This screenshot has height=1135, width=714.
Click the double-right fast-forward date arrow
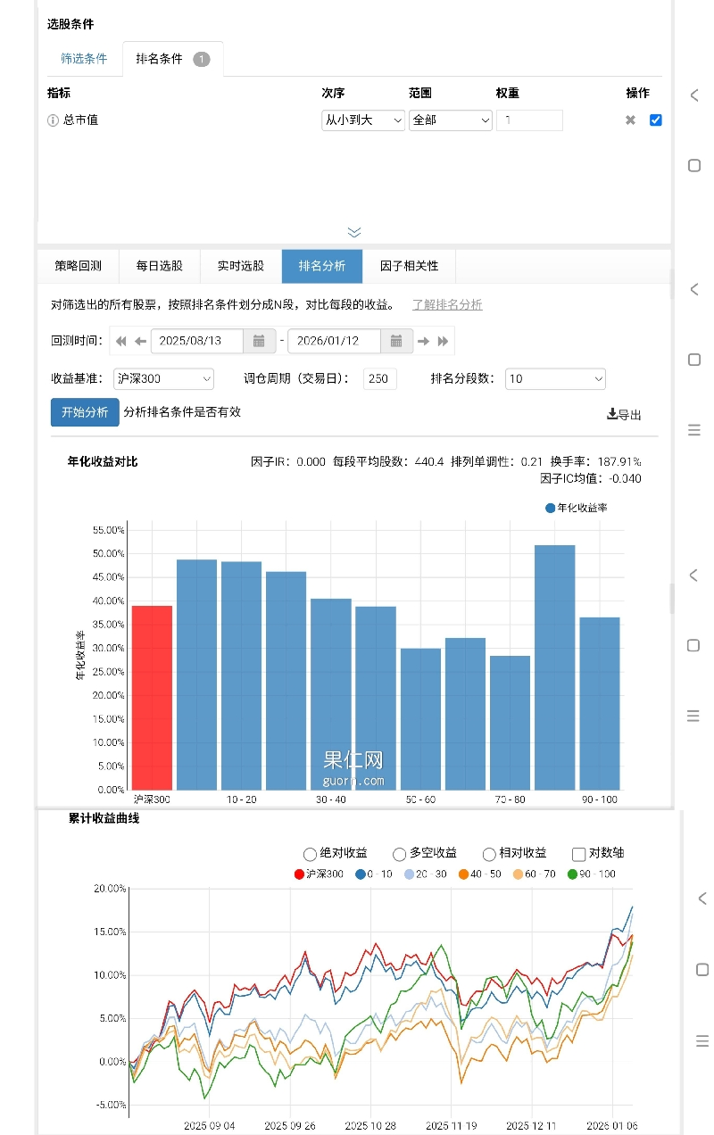444,341
